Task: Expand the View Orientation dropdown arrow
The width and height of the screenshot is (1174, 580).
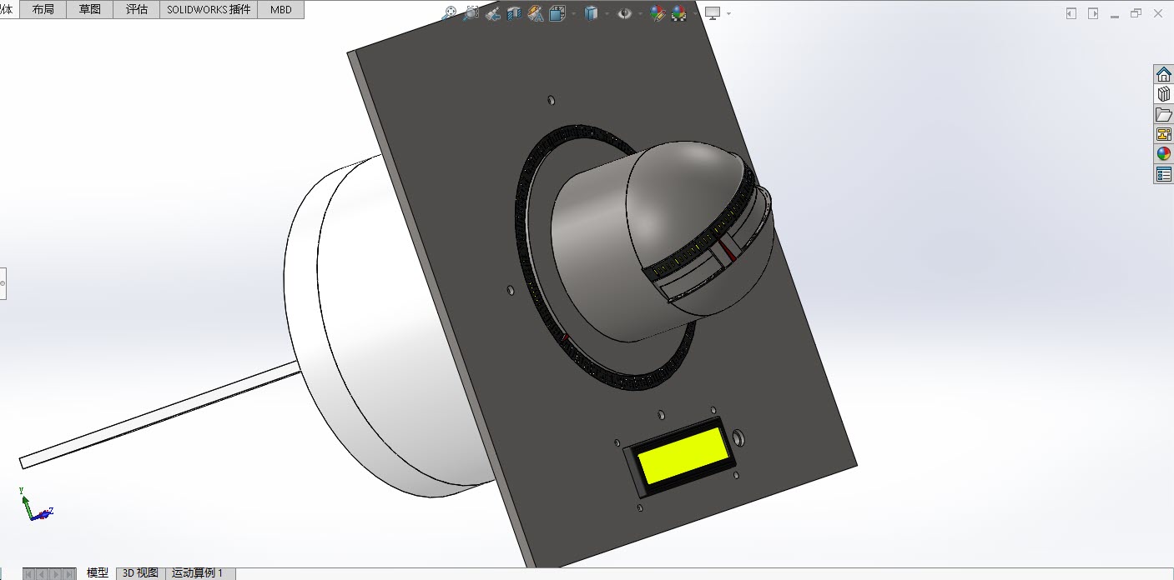Action: (573, 14)
